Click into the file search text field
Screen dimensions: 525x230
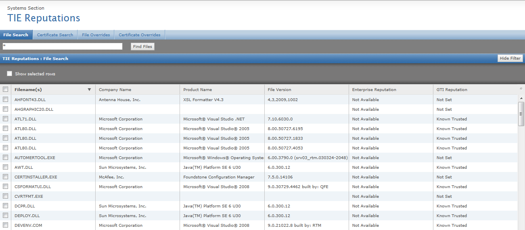62,46
